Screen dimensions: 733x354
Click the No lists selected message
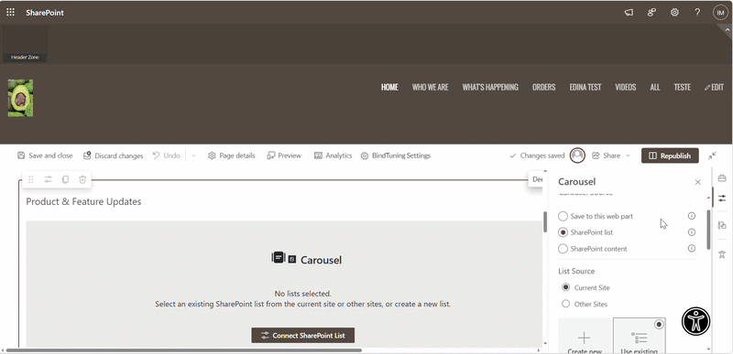[x=303, y=294]
